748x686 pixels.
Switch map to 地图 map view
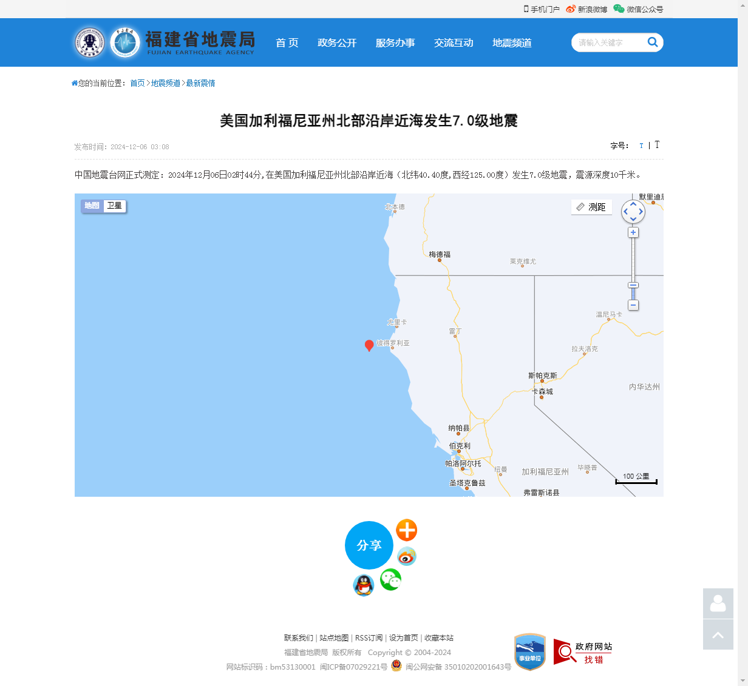point(92,206)
